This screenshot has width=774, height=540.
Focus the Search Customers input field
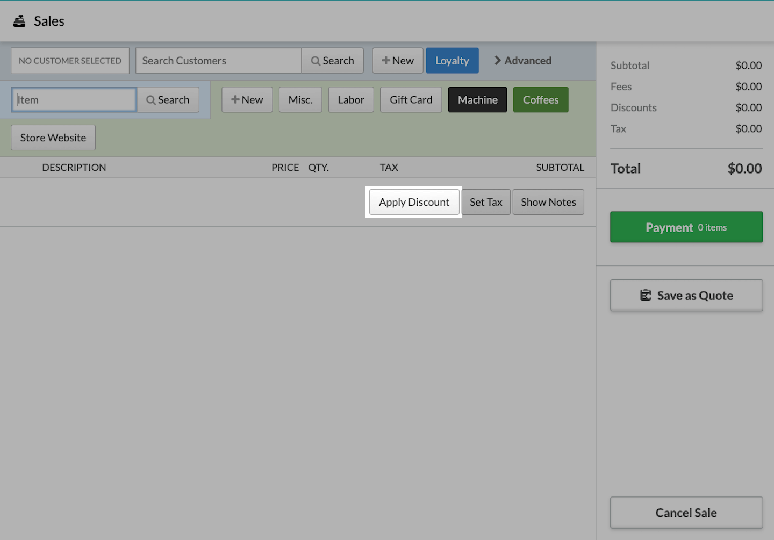click(x=218, y=61)
